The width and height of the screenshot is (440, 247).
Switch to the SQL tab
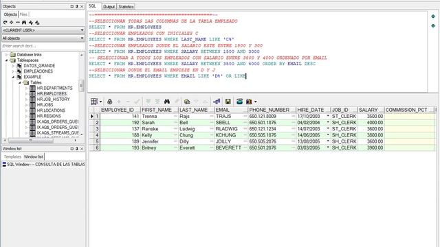point(92,6)
